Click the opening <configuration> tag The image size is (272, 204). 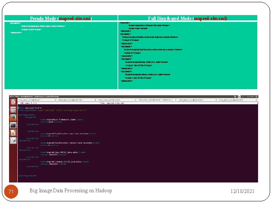(x=27, y=115)
